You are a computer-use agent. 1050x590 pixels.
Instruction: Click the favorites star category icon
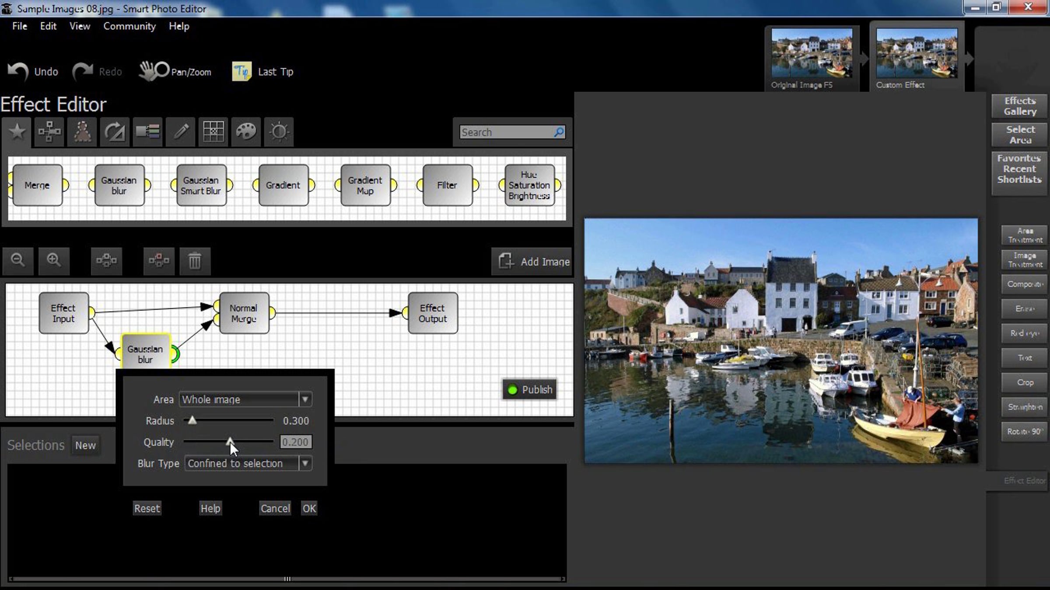pos(17,132)
